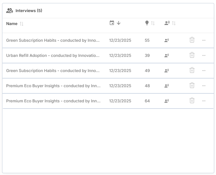Open Green Subscription Habits interview scoring 55
This screenshot has width=216, height=175.
coord(53,41)
